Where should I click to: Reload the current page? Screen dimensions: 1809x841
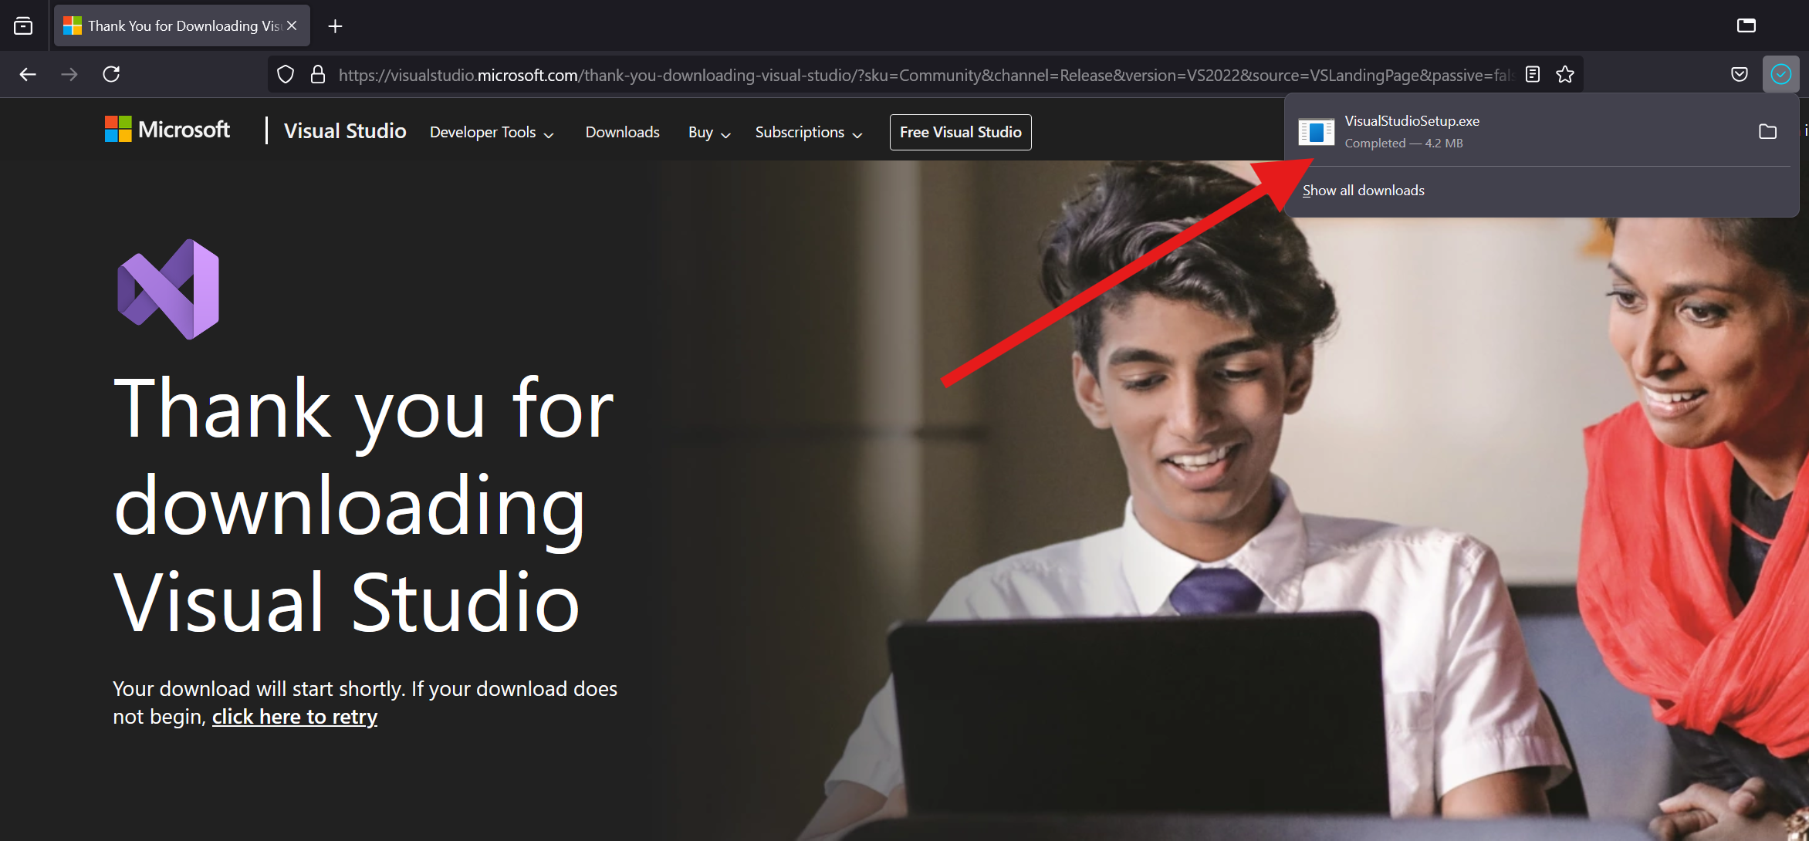(x=111, y=74)
